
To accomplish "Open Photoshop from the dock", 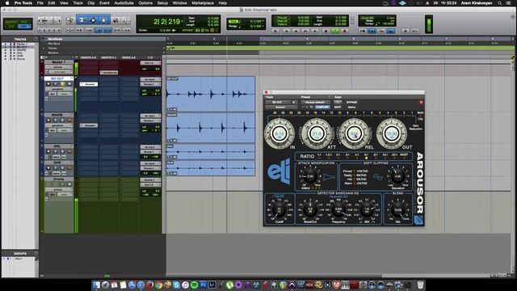I will click(203, 285).
